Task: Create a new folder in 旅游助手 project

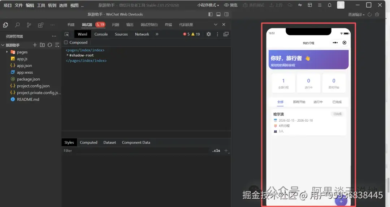Action: click(x=42, y=45)
